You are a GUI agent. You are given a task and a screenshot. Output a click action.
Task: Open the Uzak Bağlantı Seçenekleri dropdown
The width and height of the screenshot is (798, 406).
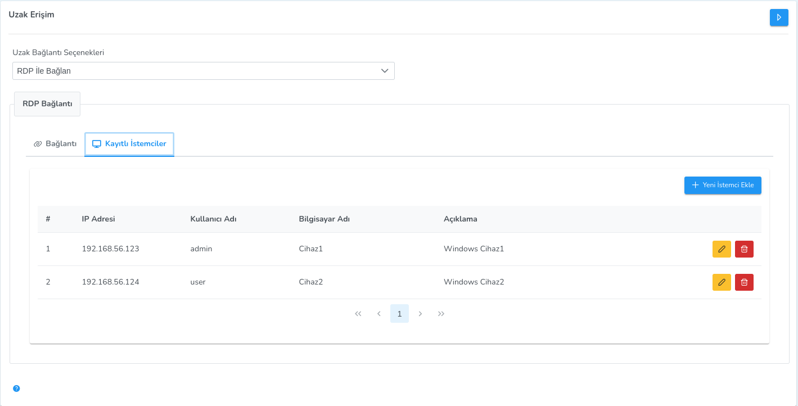coord(204,71)
